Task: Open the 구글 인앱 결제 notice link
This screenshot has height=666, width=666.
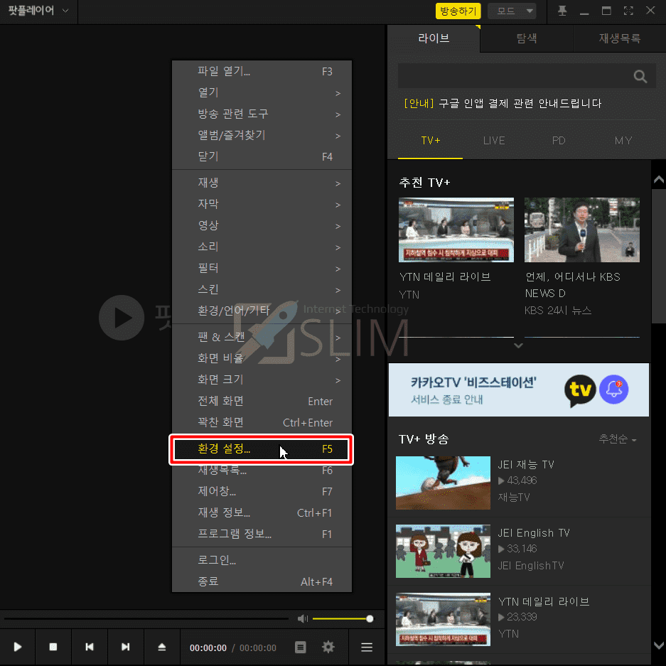Action: coord(503,103)
